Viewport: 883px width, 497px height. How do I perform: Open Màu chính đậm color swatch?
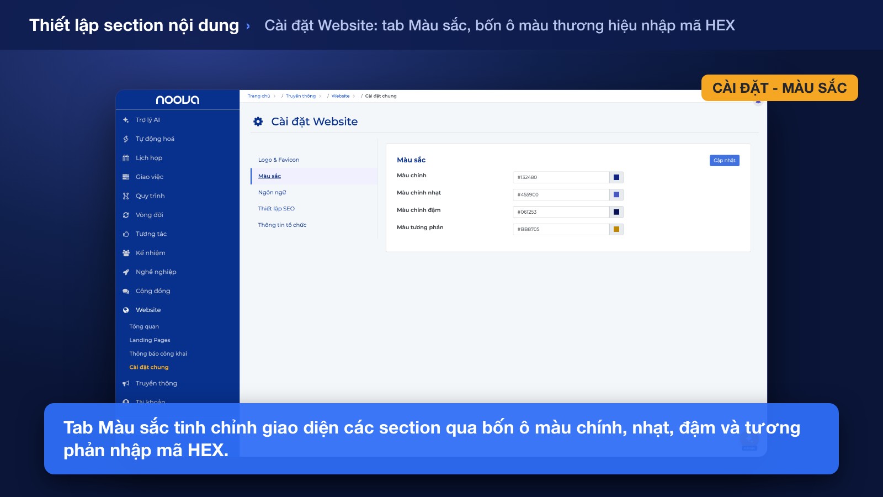point(616,212)
